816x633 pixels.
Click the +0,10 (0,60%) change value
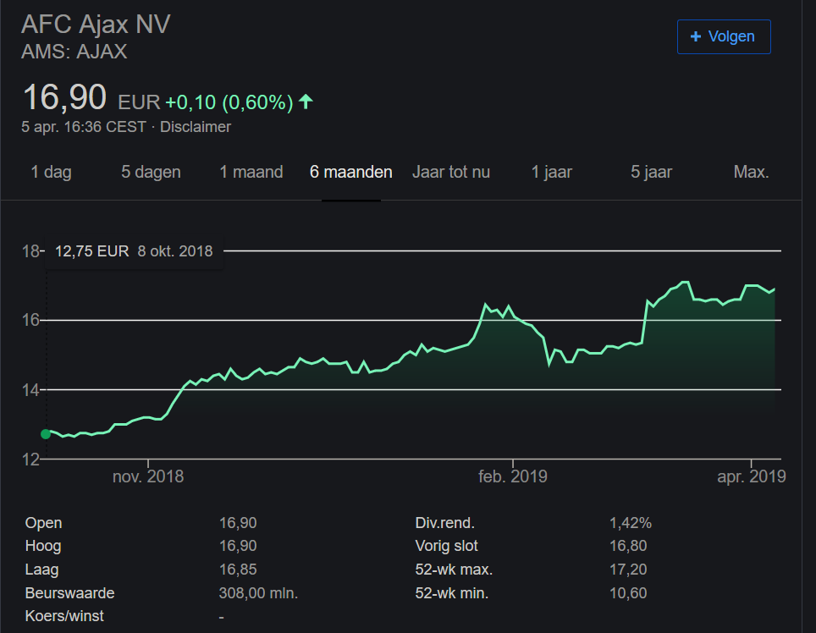(x=229, y=102)
